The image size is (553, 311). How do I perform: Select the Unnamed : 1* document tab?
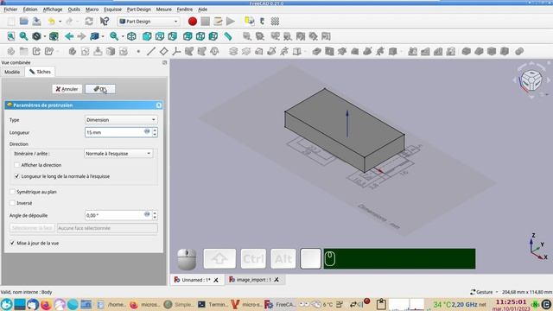click(x=196, y=280)
